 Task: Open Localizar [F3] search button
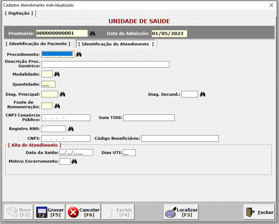pyautogui.click(x=181, y=212)
